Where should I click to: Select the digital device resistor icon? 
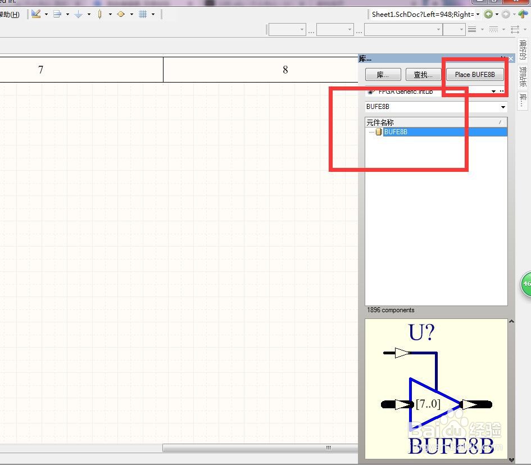click(100, 14)
